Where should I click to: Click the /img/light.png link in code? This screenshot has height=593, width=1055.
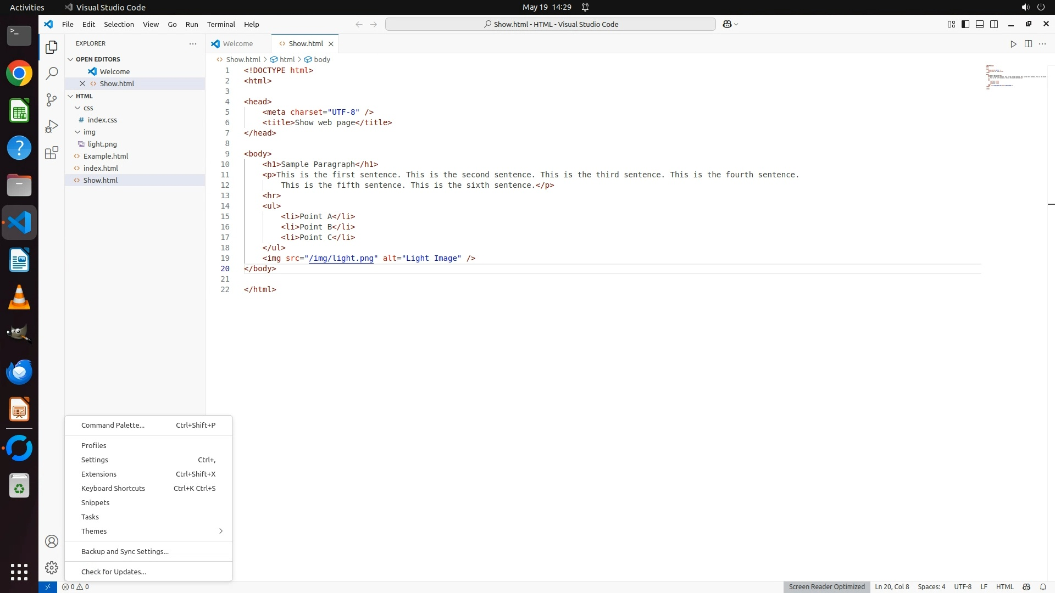click(x=341, y=258)
